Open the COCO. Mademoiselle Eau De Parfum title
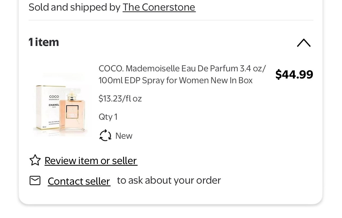 click(182, 68)
